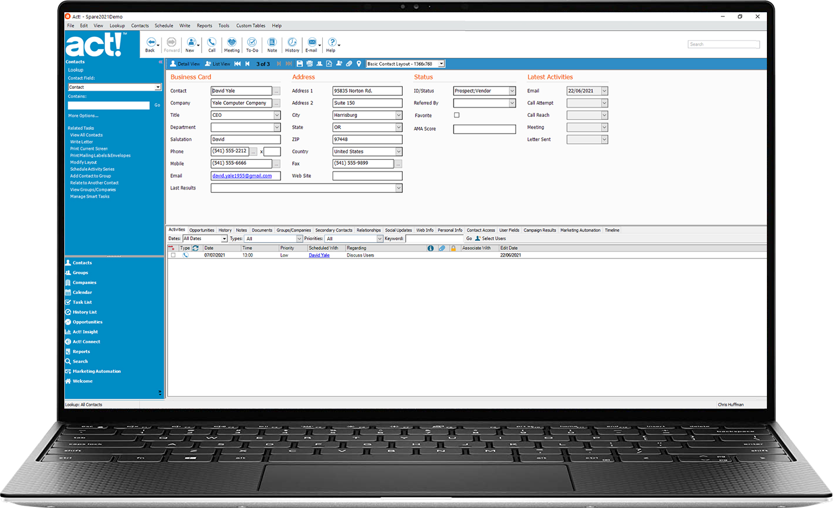Click the E-mail toolbar icon
The width and height of the screenshot is (833, 508).
[312, 43]
